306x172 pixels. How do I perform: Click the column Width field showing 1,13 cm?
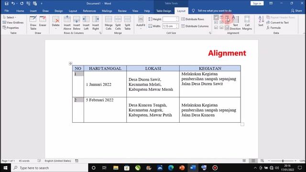[x=169, y=26]
